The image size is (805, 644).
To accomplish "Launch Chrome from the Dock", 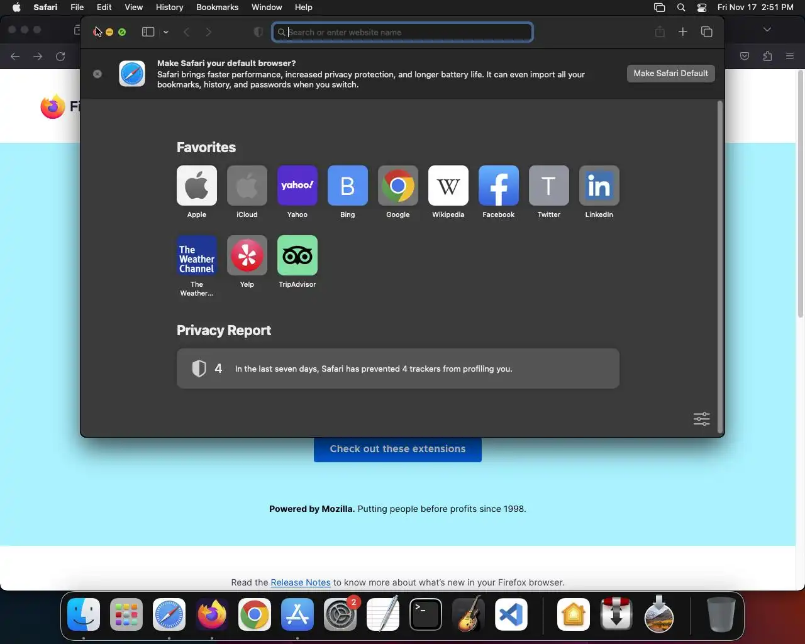I will tap(255, 614).
